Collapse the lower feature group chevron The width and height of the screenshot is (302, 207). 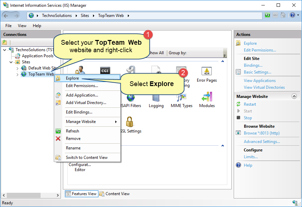click(223, 146)
